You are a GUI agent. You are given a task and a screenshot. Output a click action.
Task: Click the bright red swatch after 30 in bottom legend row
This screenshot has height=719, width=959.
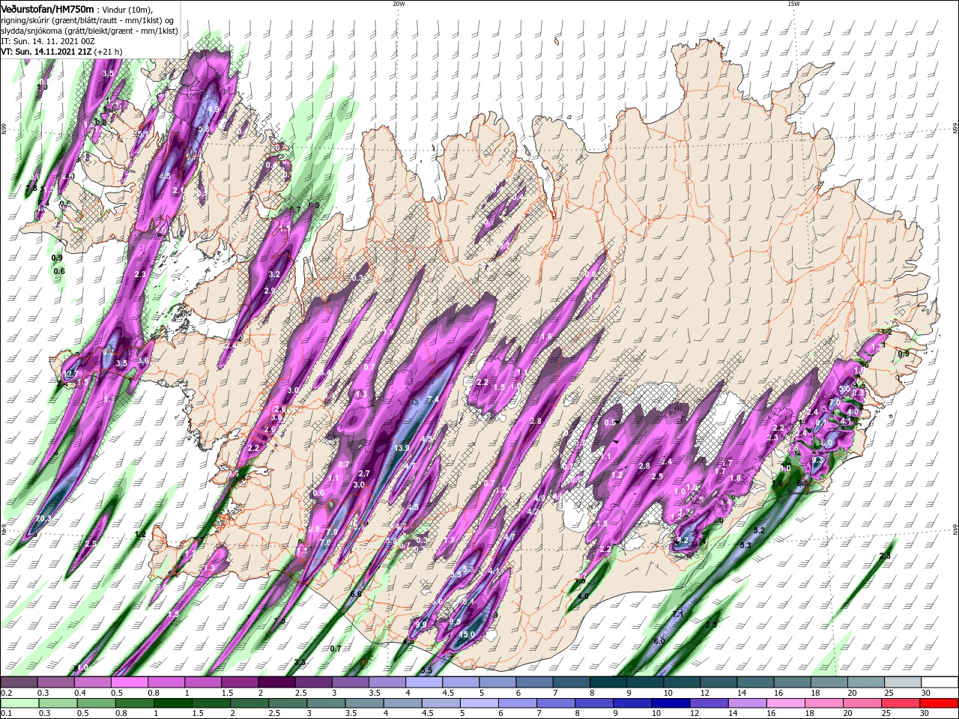click(x=940, y=704)
